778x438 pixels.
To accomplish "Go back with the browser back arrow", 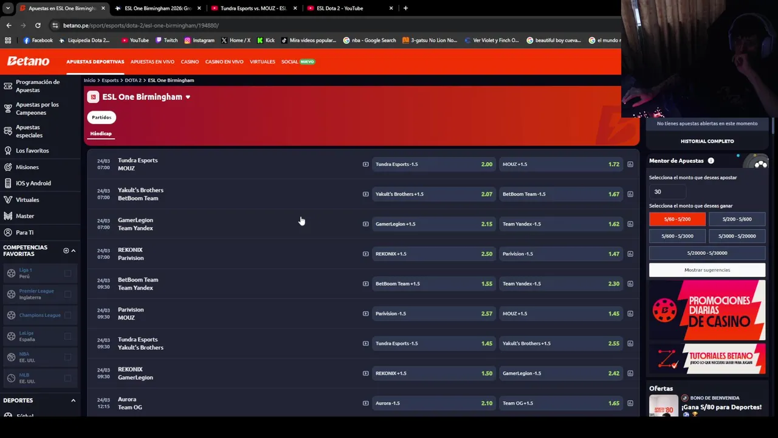I will [x=9, y=26].
